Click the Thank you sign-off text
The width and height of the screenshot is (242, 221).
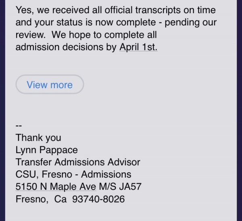tap(38, 138)
